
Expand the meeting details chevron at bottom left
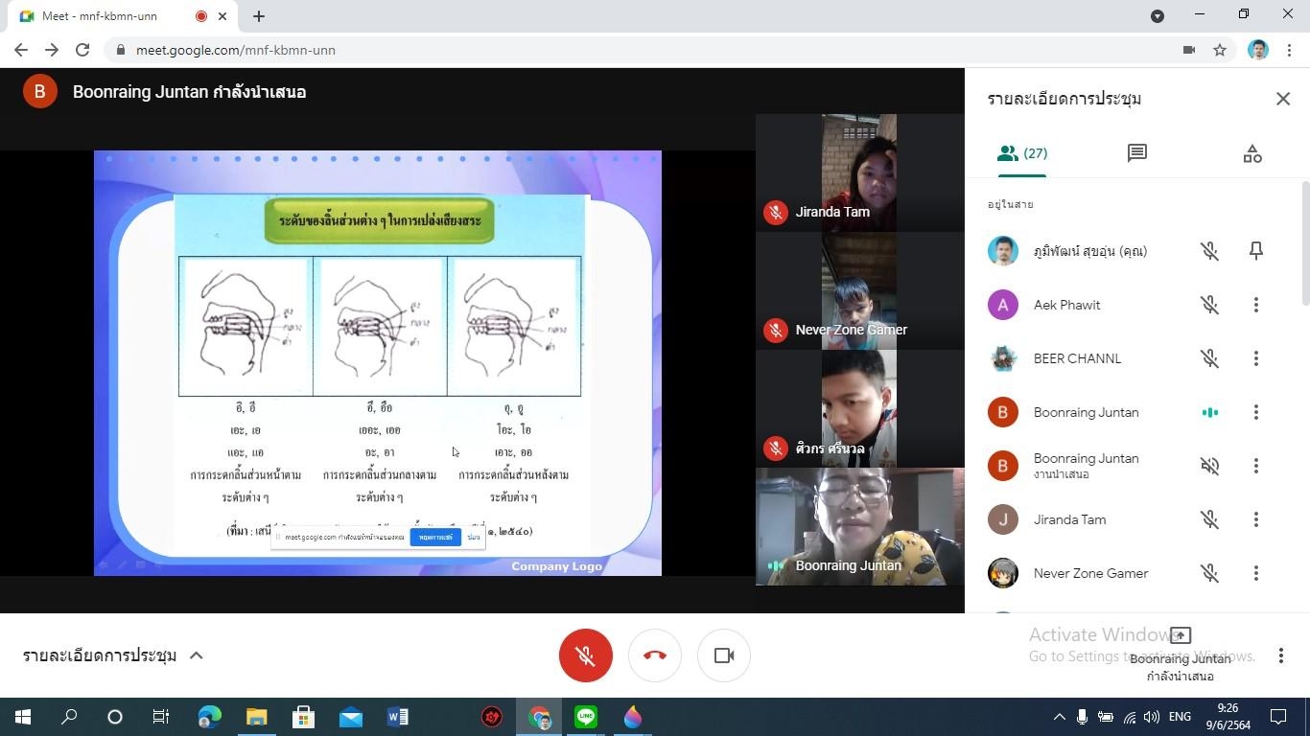197,655
